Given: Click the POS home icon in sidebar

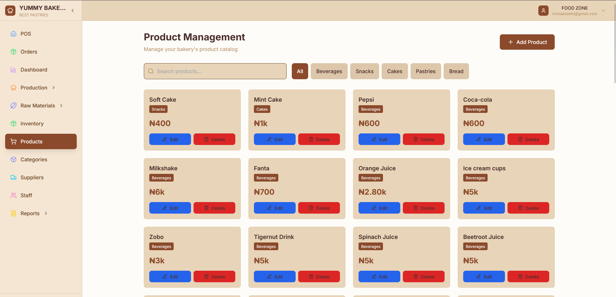Looking at the screenshot, I should point(13,34).
